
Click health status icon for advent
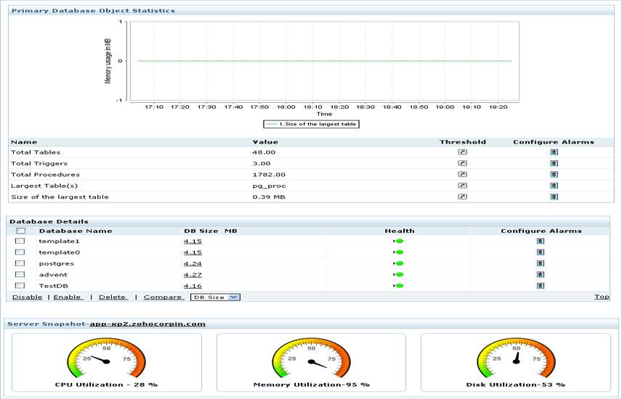[399, 275]
